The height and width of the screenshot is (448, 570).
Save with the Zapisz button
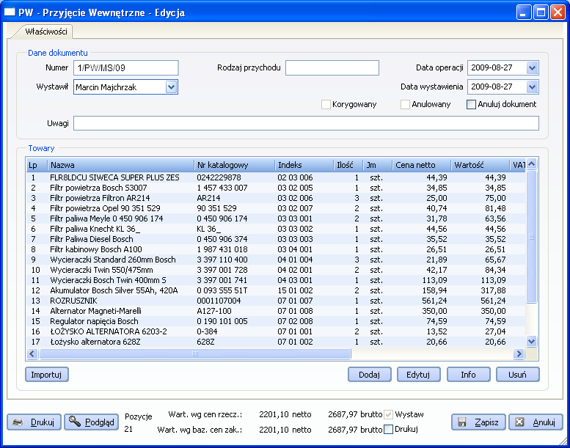(x=478, y=422)
